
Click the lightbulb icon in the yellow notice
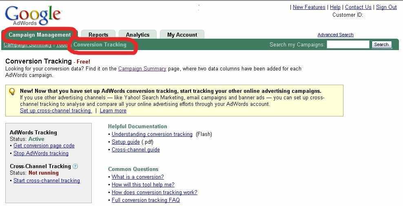pyautogui.click(x=12, y=92)
